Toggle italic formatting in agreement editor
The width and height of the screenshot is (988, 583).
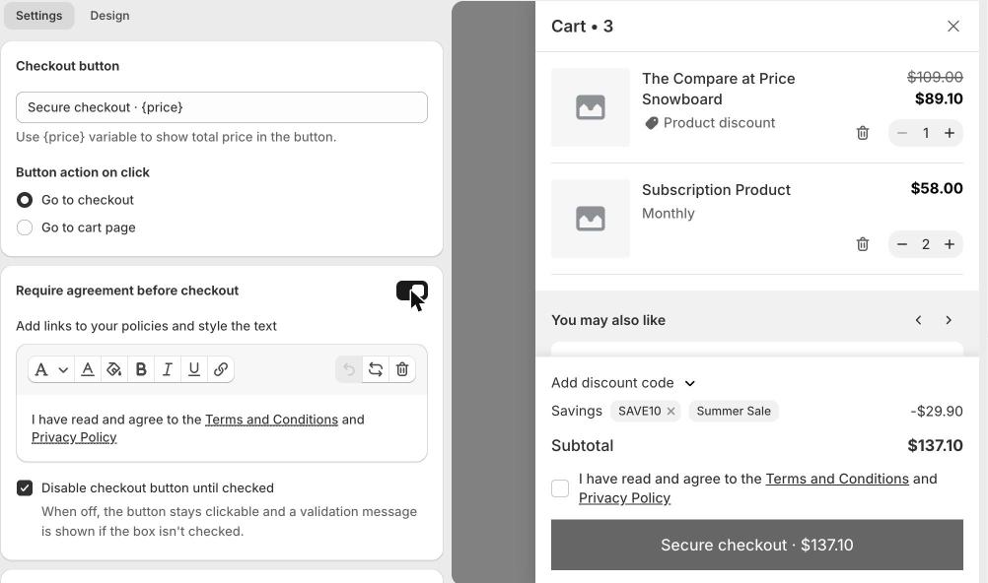pyautogui.click(x=168, y=369)
